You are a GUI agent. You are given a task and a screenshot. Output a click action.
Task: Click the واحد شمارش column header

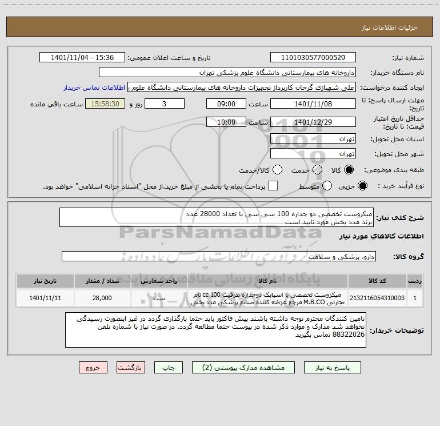(x=159, y=281)
